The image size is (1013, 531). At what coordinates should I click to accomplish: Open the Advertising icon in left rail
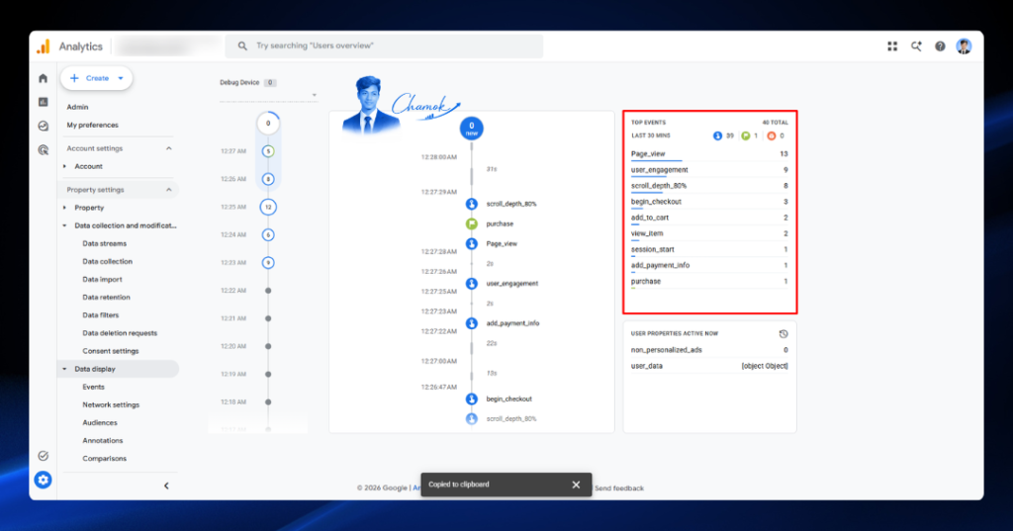click(x=44, y=150)
